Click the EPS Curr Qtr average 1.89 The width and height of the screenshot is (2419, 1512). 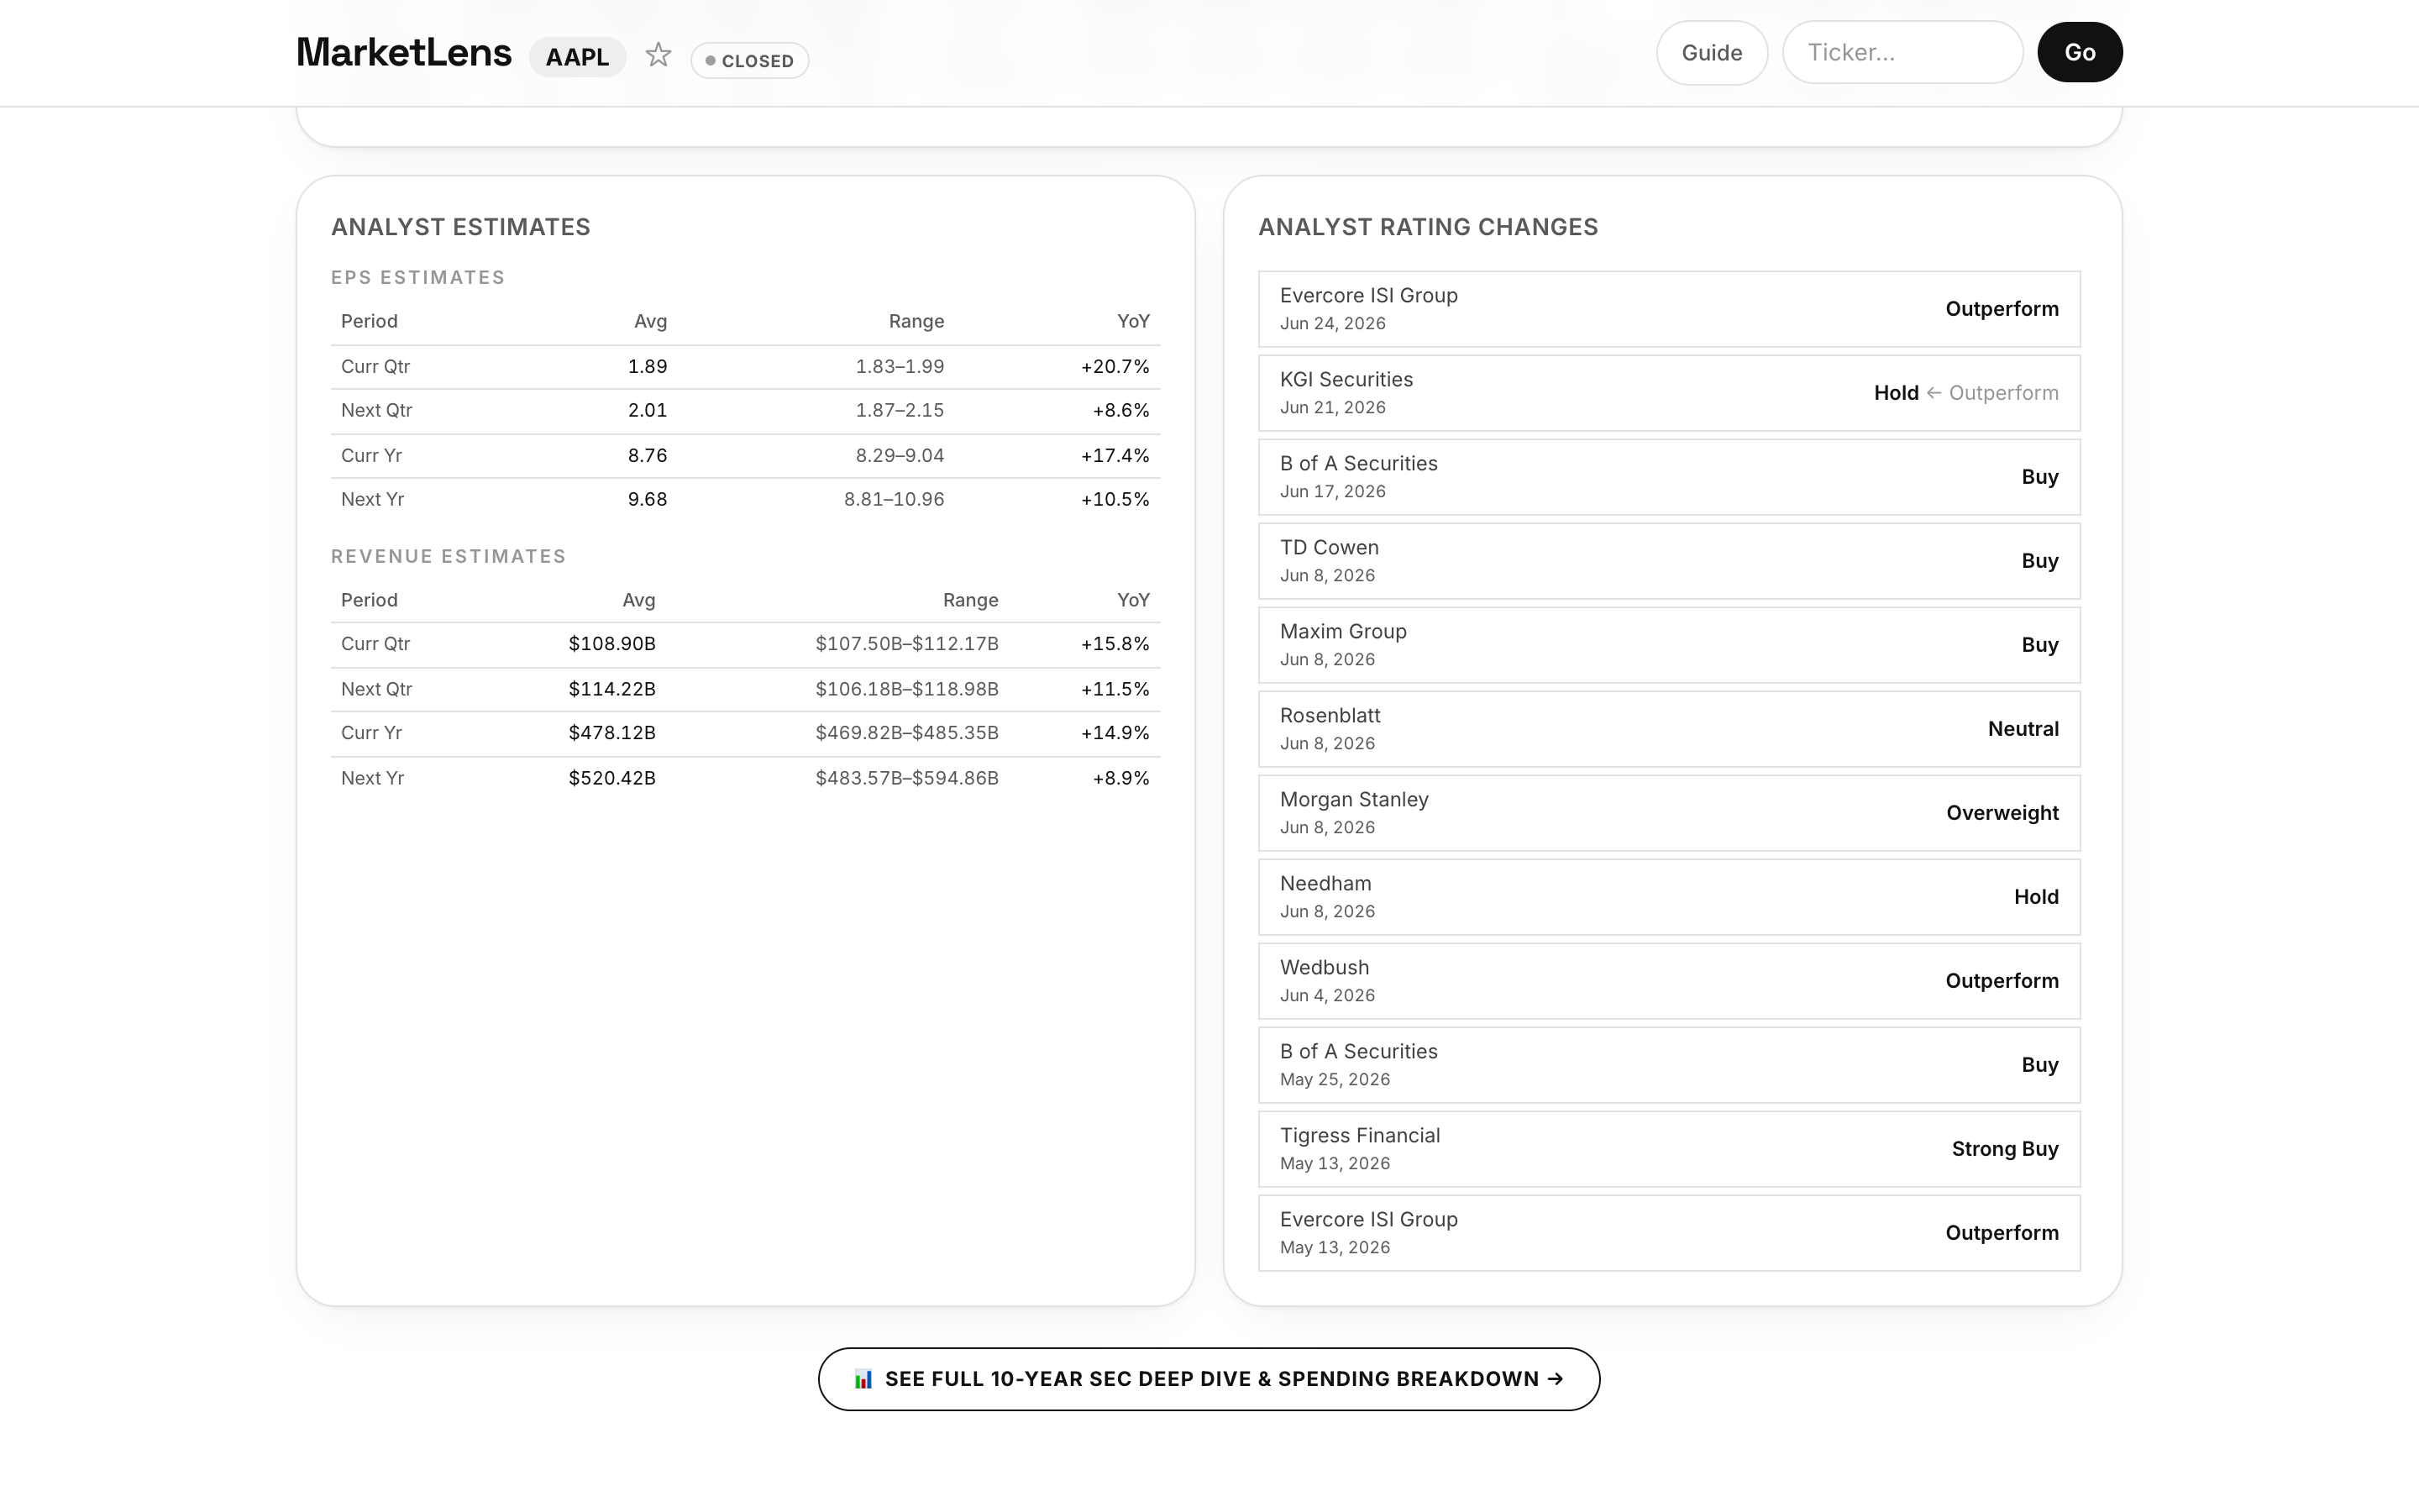[x=647, y=366]
